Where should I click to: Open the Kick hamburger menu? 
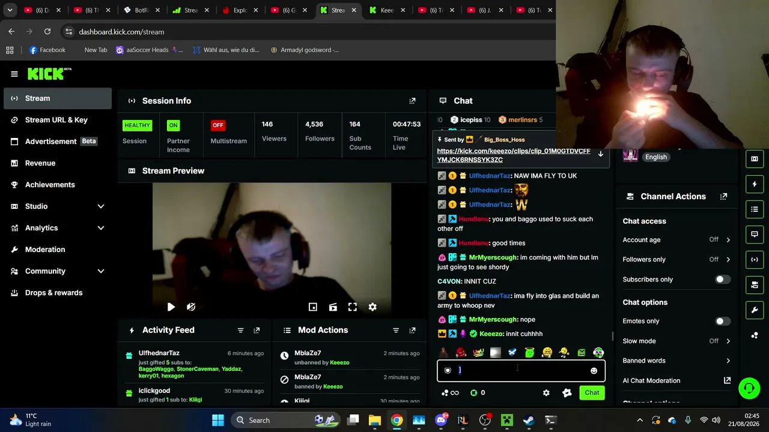point(14,74)
